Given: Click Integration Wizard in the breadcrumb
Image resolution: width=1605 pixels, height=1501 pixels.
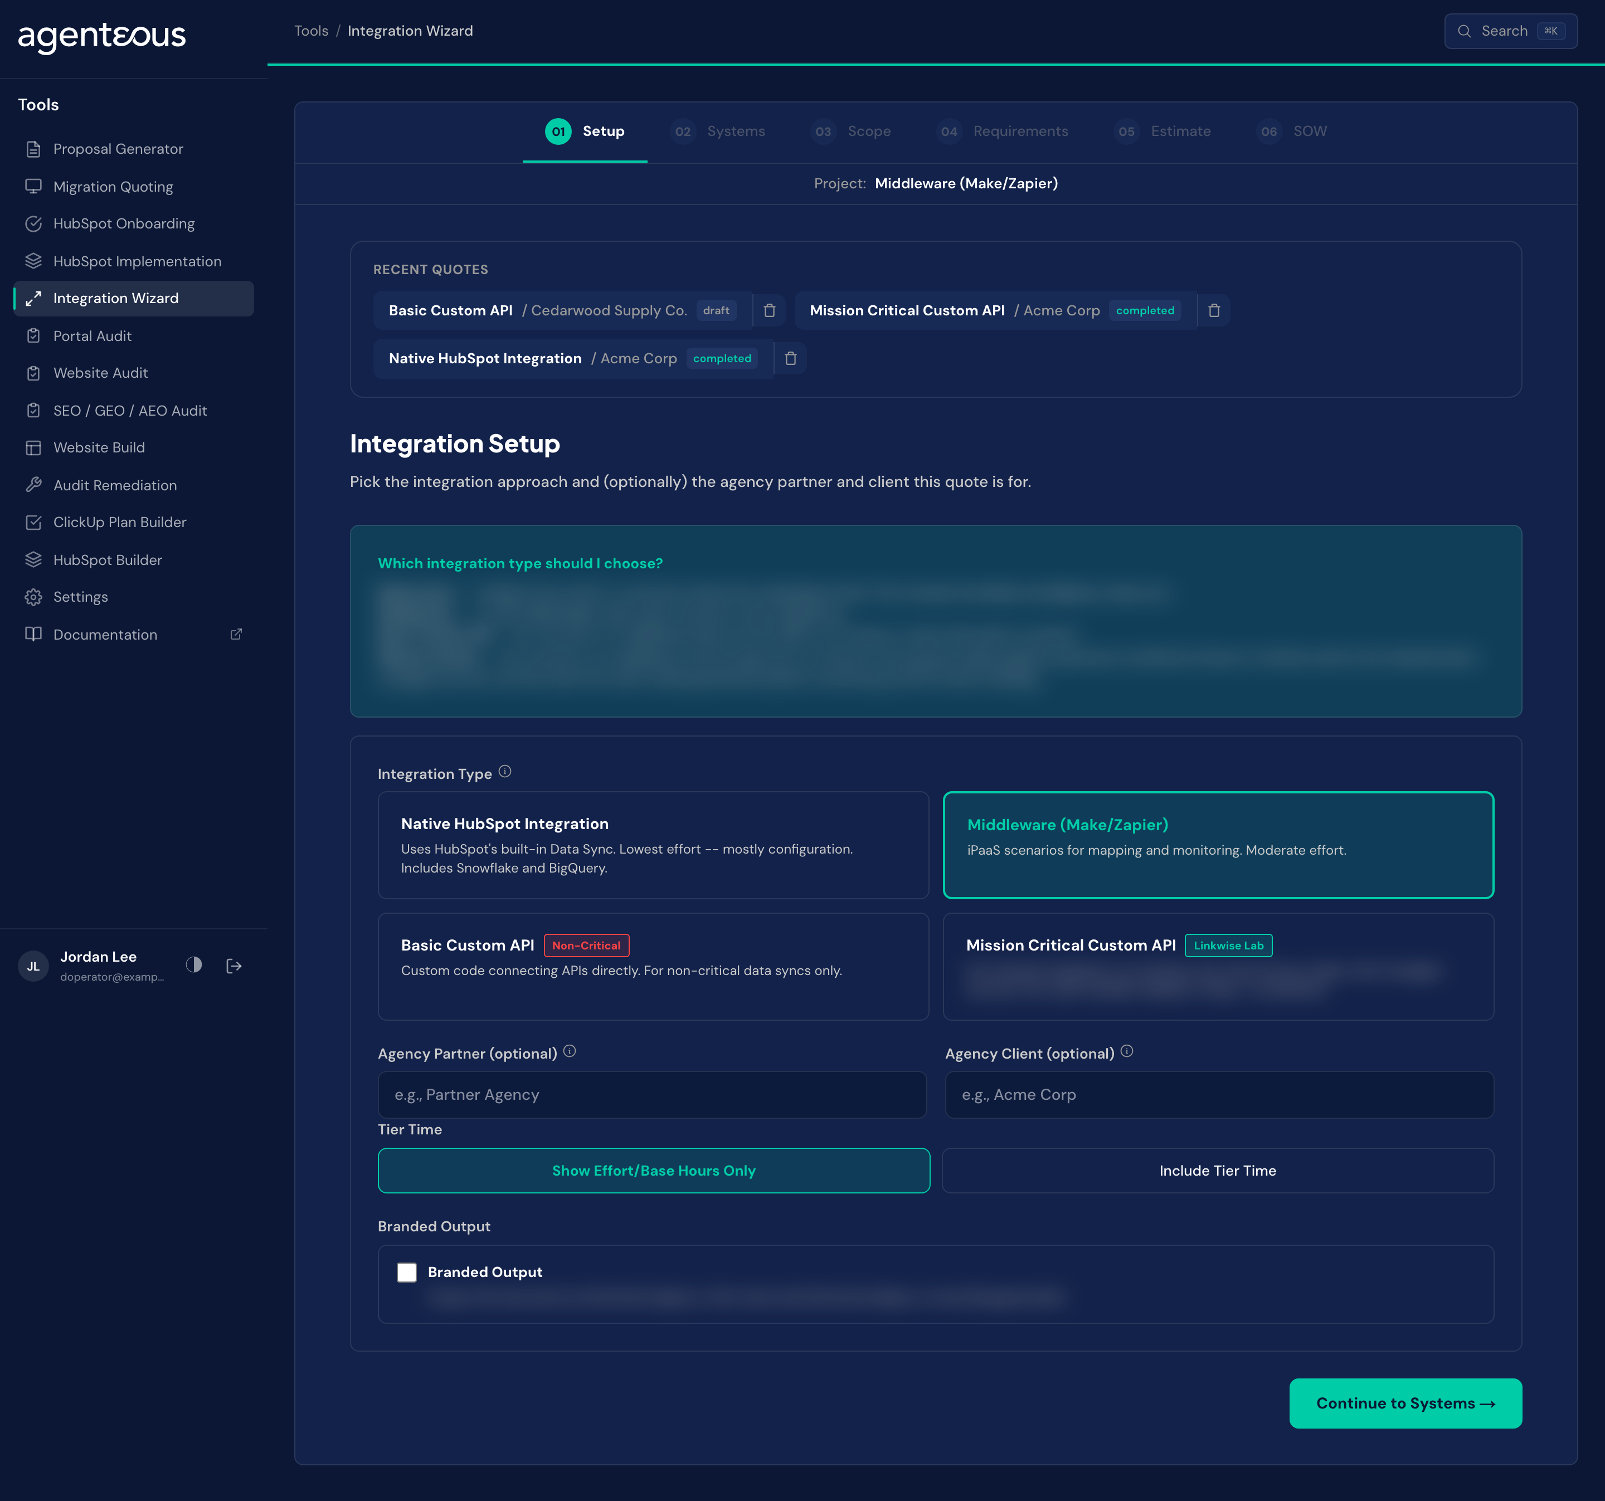Looking at the screenshot, I should [x=410, y=31].
